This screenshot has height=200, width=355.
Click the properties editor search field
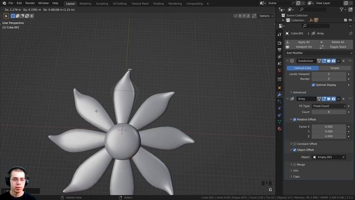(x=316, y=26)
